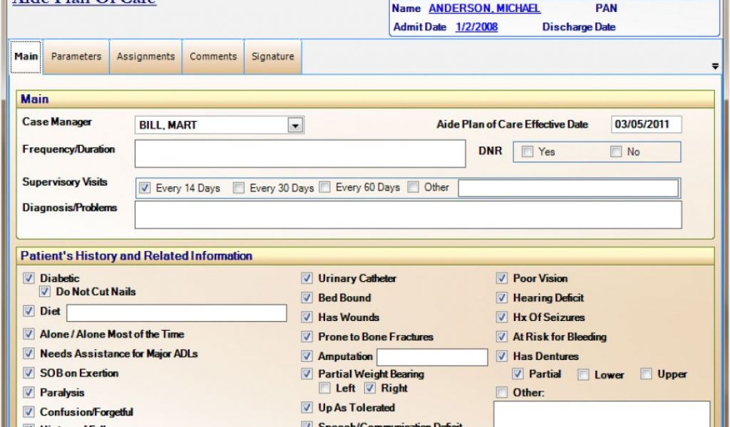This screenshot has height=427, width=730.
Task: Click the ANDERSON, MICHAEL patient name link
Action: [x=484, y=9]
